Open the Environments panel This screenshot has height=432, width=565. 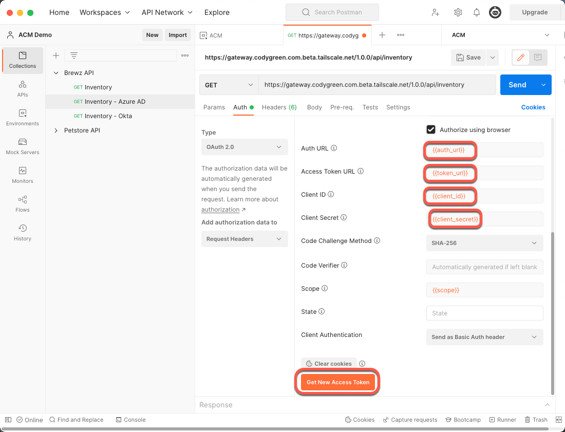(x=22, y=118)
